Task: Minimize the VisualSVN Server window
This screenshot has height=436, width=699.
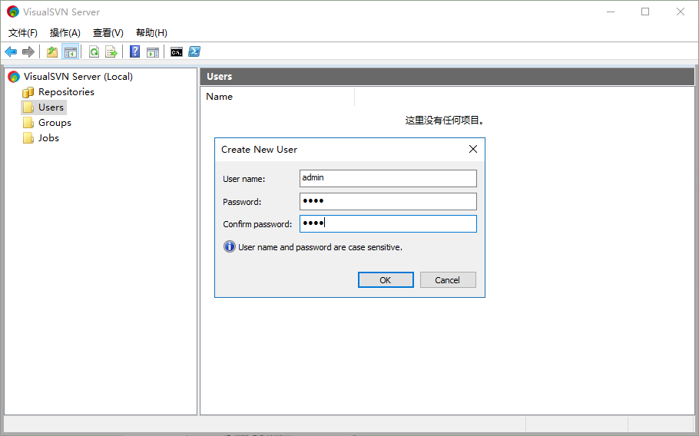Action: [x=611, y=12]
